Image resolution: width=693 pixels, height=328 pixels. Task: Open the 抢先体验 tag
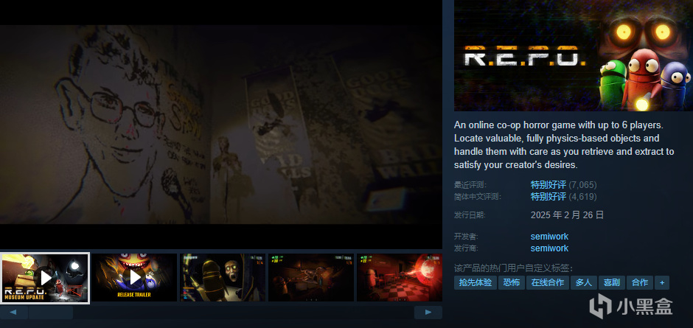(475, 283)
